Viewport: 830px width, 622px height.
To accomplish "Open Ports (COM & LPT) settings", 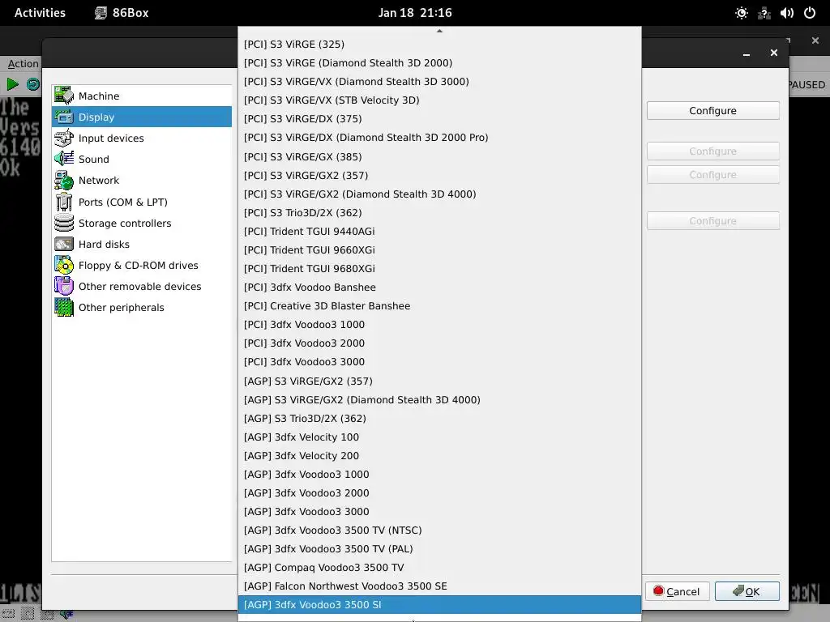I will click(x=142, y=202).
